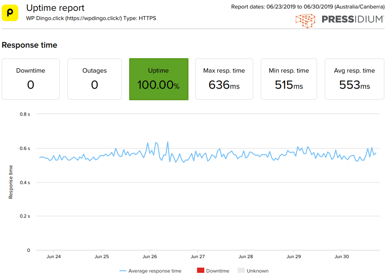The image size is (387, 275).
Task: Select the Downtime stat card
Action: (31, 79)
